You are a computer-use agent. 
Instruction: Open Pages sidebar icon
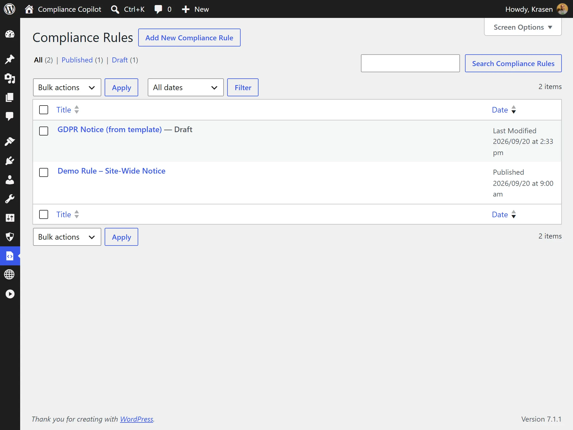[x=10, y=97]
